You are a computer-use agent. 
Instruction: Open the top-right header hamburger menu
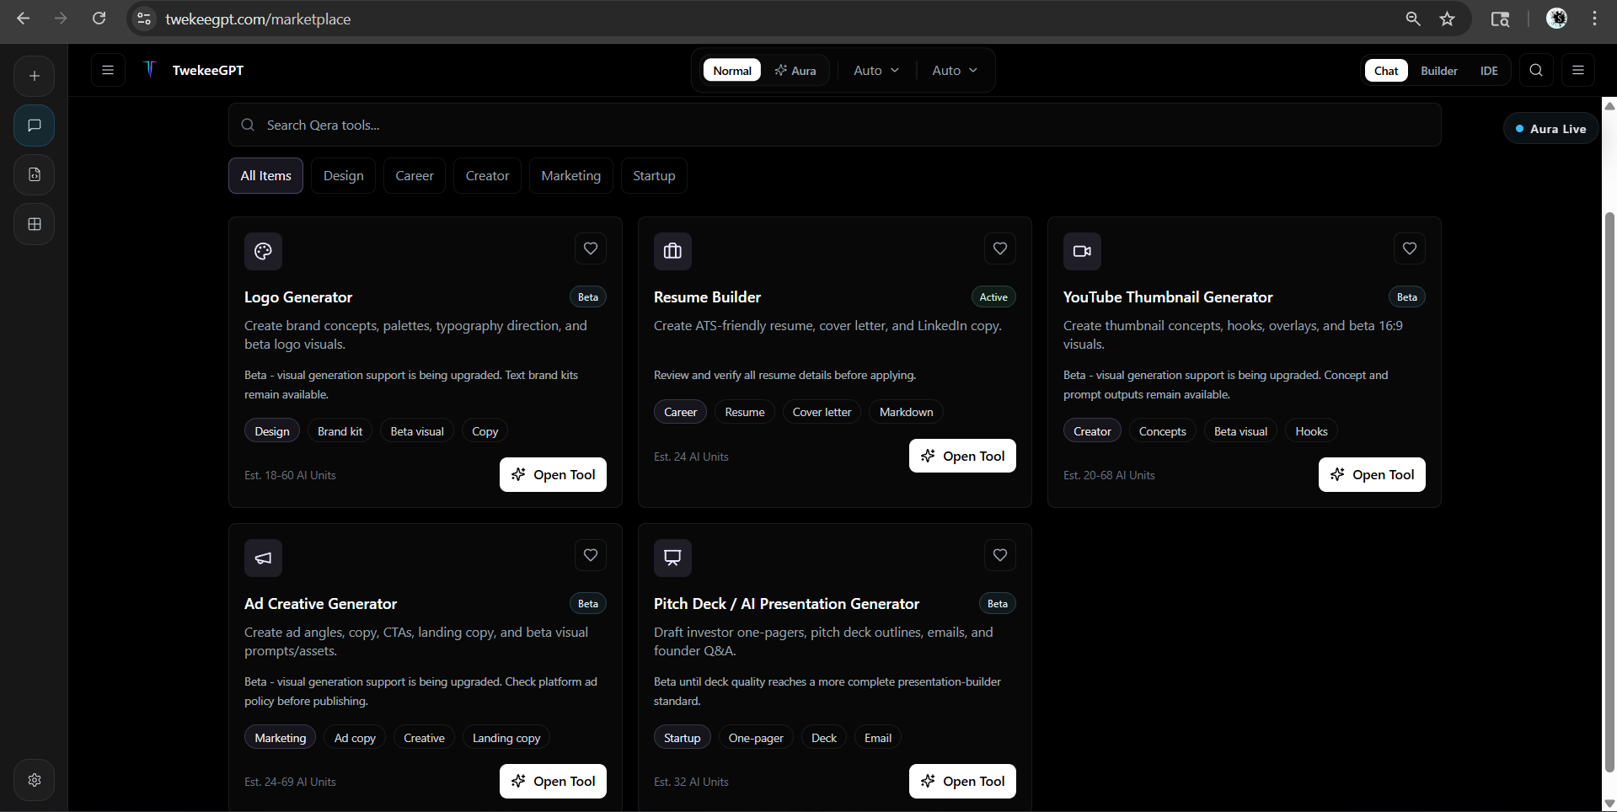pyautogui.click(x=1578, y=70)
